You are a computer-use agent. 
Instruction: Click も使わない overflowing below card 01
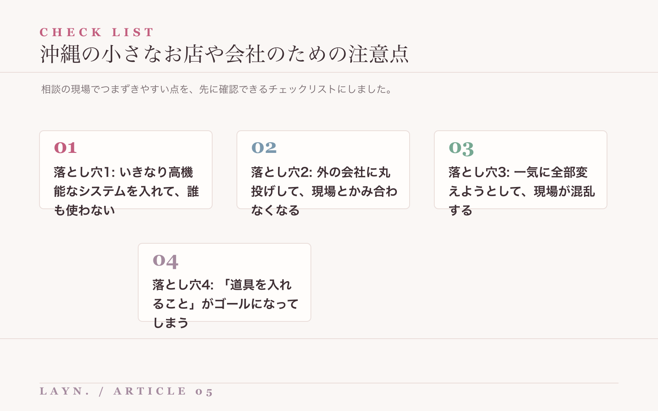[84, 210]
